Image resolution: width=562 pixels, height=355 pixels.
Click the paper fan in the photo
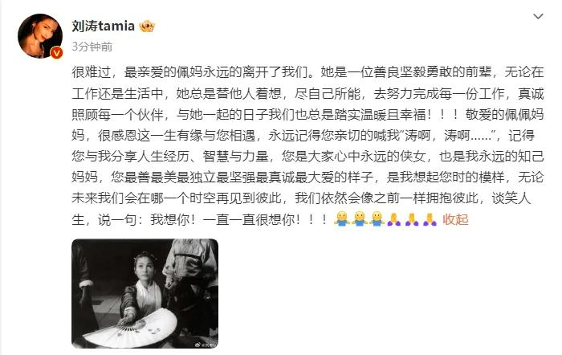[131, 328]
